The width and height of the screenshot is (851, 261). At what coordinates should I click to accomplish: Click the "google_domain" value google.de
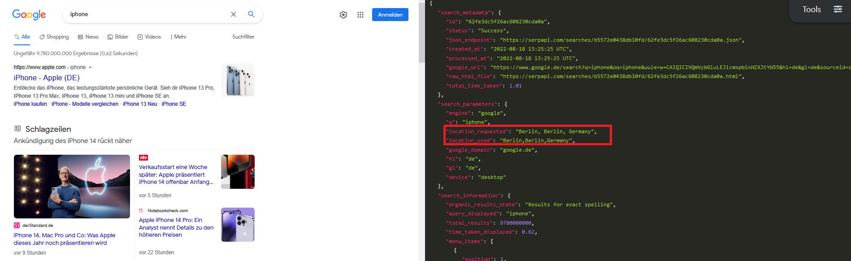tap(517, 150)
